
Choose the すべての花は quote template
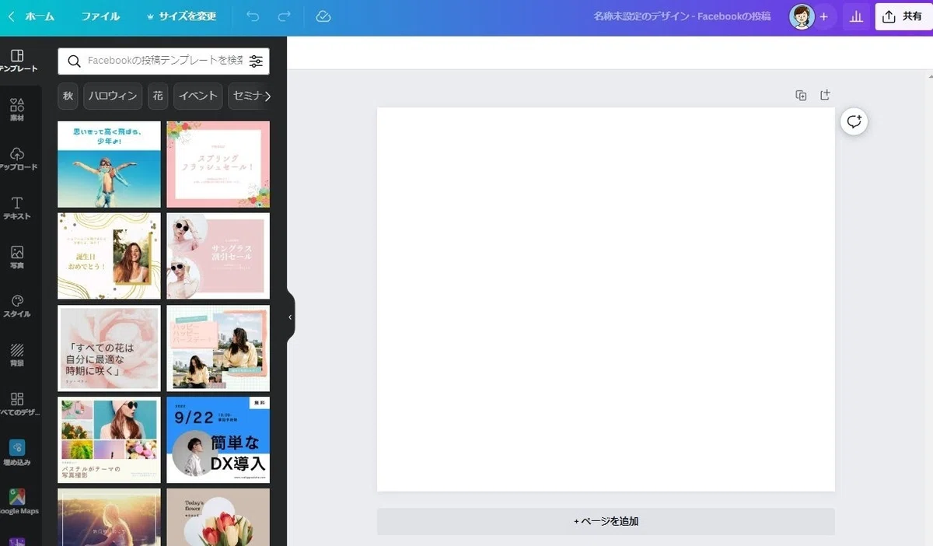click(x=110, y=348)
